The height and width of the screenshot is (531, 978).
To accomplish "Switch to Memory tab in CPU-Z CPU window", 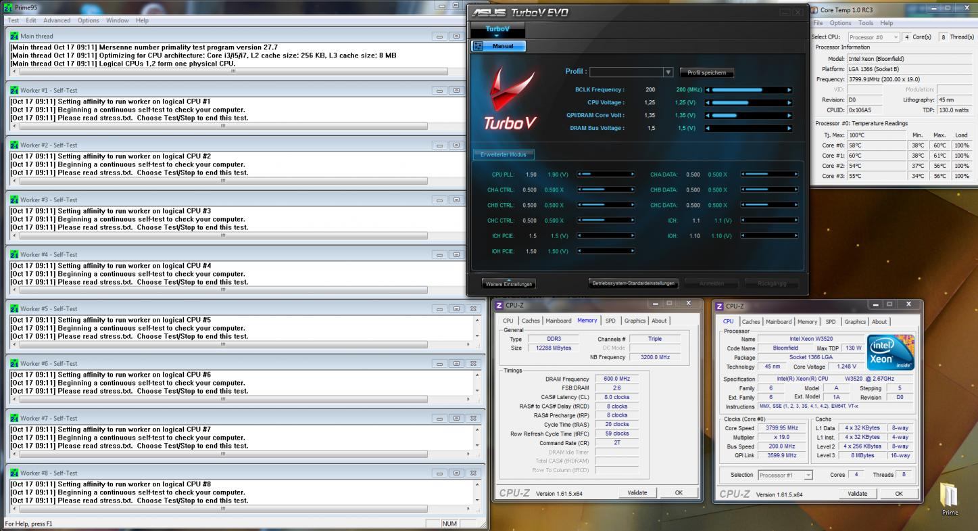I will (x=807, y=322).
